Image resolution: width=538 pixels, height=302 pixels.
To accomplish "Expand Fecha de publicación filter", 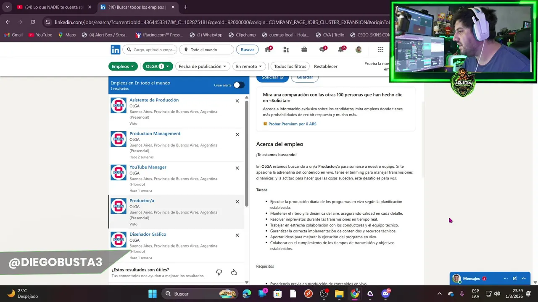I will pyautogui.click(x=203, y=66).
